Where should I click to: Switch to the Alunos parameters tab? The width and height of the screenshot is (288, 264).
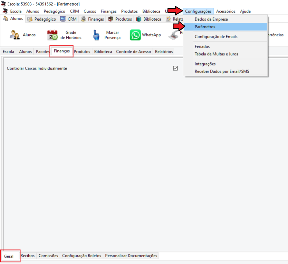25,52
